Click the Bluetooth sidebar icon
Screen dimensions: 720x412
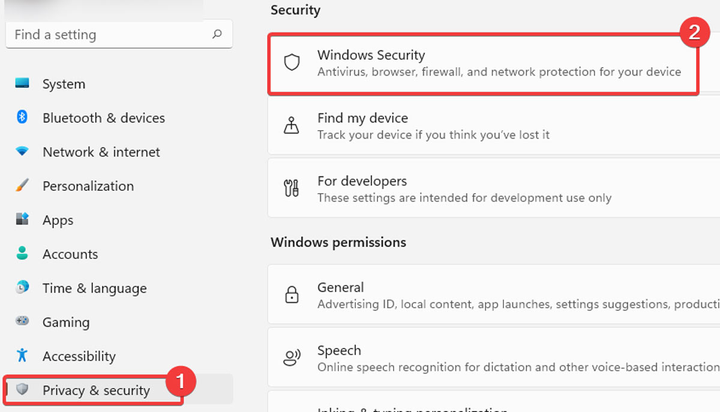click(22, 118)
